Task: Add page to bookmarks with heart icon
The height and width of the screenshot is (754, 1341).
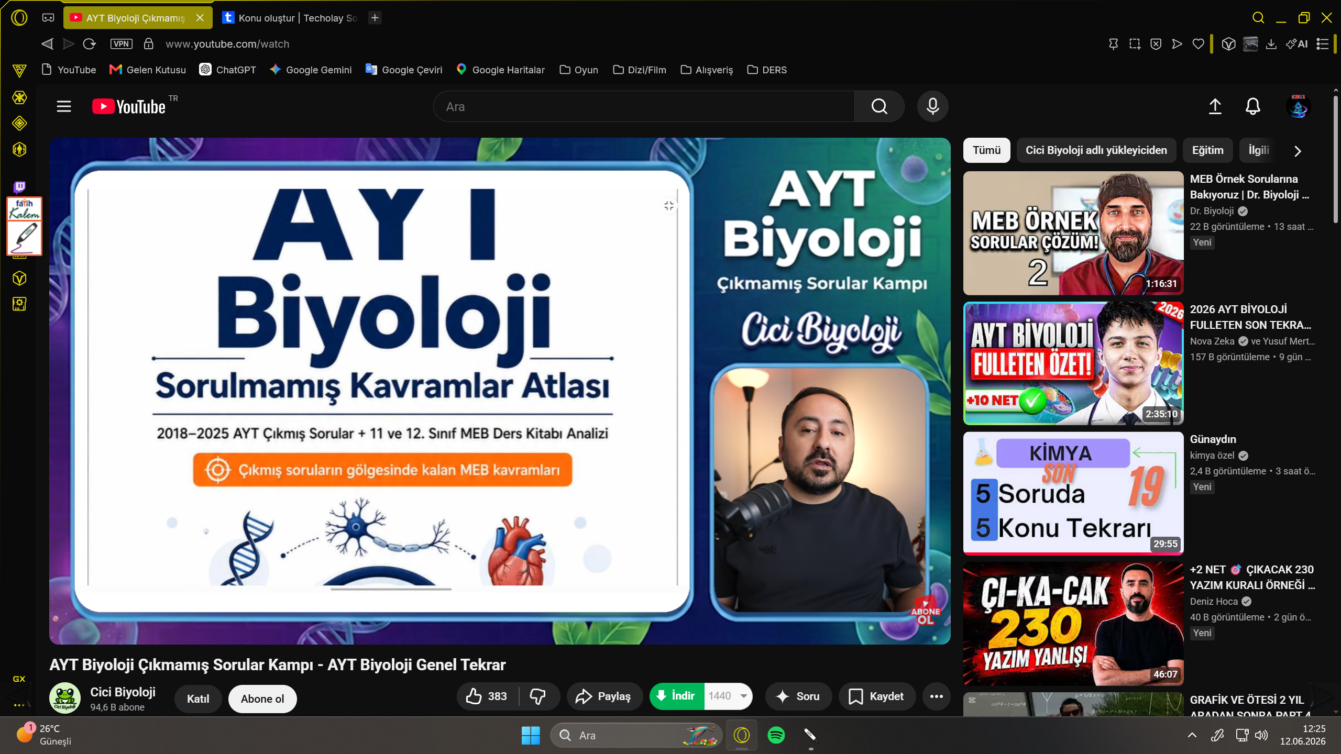Action: 1198,44
